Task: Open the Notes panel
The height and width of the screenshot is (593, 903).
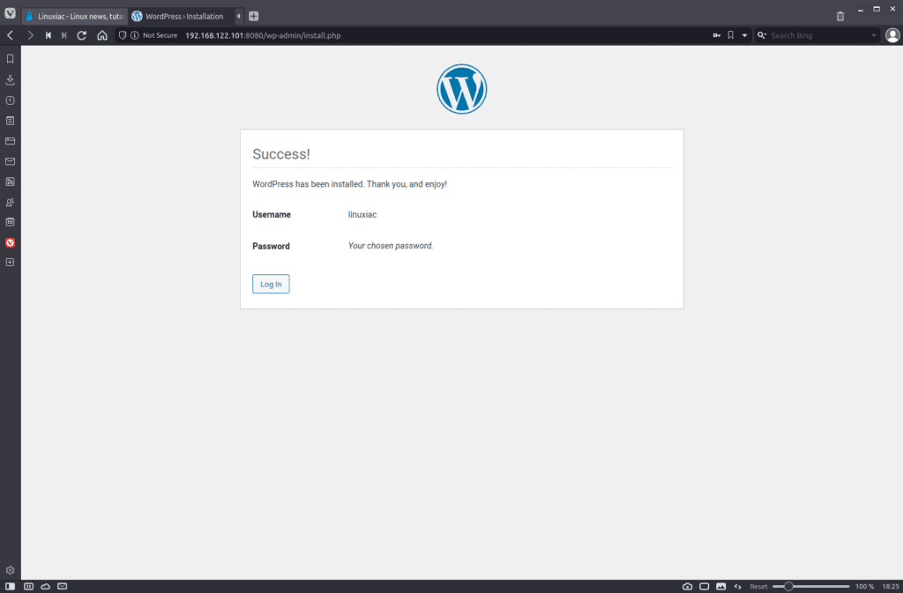Action: point(10,121)
